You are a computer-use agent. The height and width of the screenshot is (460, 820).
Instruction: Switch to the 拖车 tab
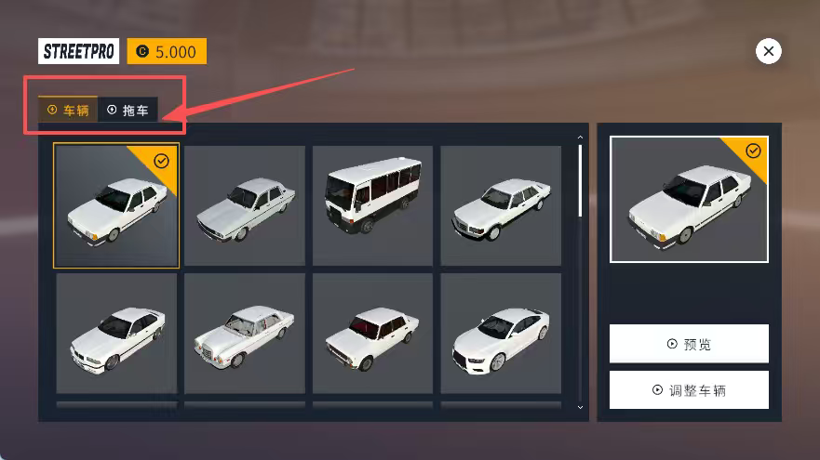[128, 110]
